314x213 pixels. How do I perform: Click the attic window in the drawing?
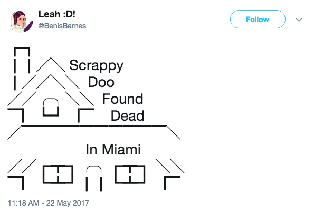[x=51, y=107]
